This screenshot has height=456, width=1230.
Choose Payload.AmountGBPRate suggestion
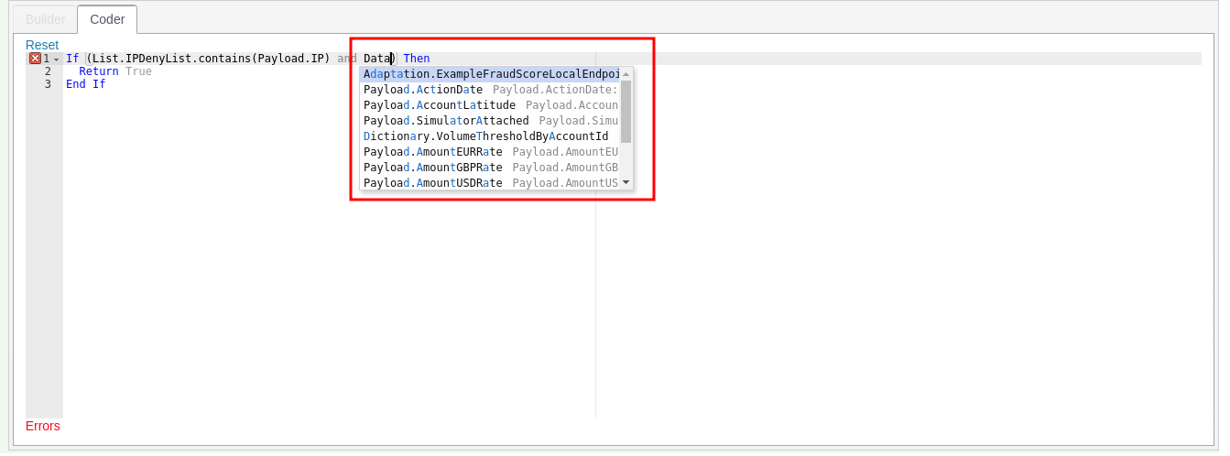tap(490, 168)
